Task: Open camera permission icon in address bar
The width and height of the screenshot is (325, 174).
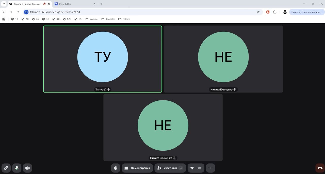Action: pos(26,12)
